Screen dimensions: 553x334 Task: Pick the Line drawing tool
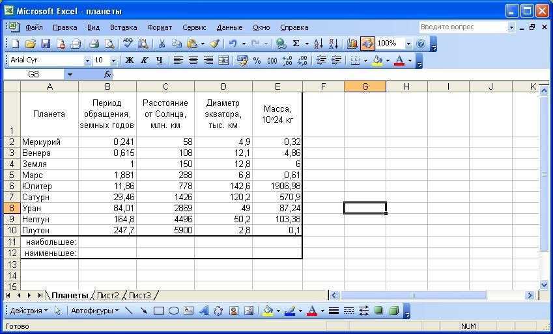coord(129,311)
